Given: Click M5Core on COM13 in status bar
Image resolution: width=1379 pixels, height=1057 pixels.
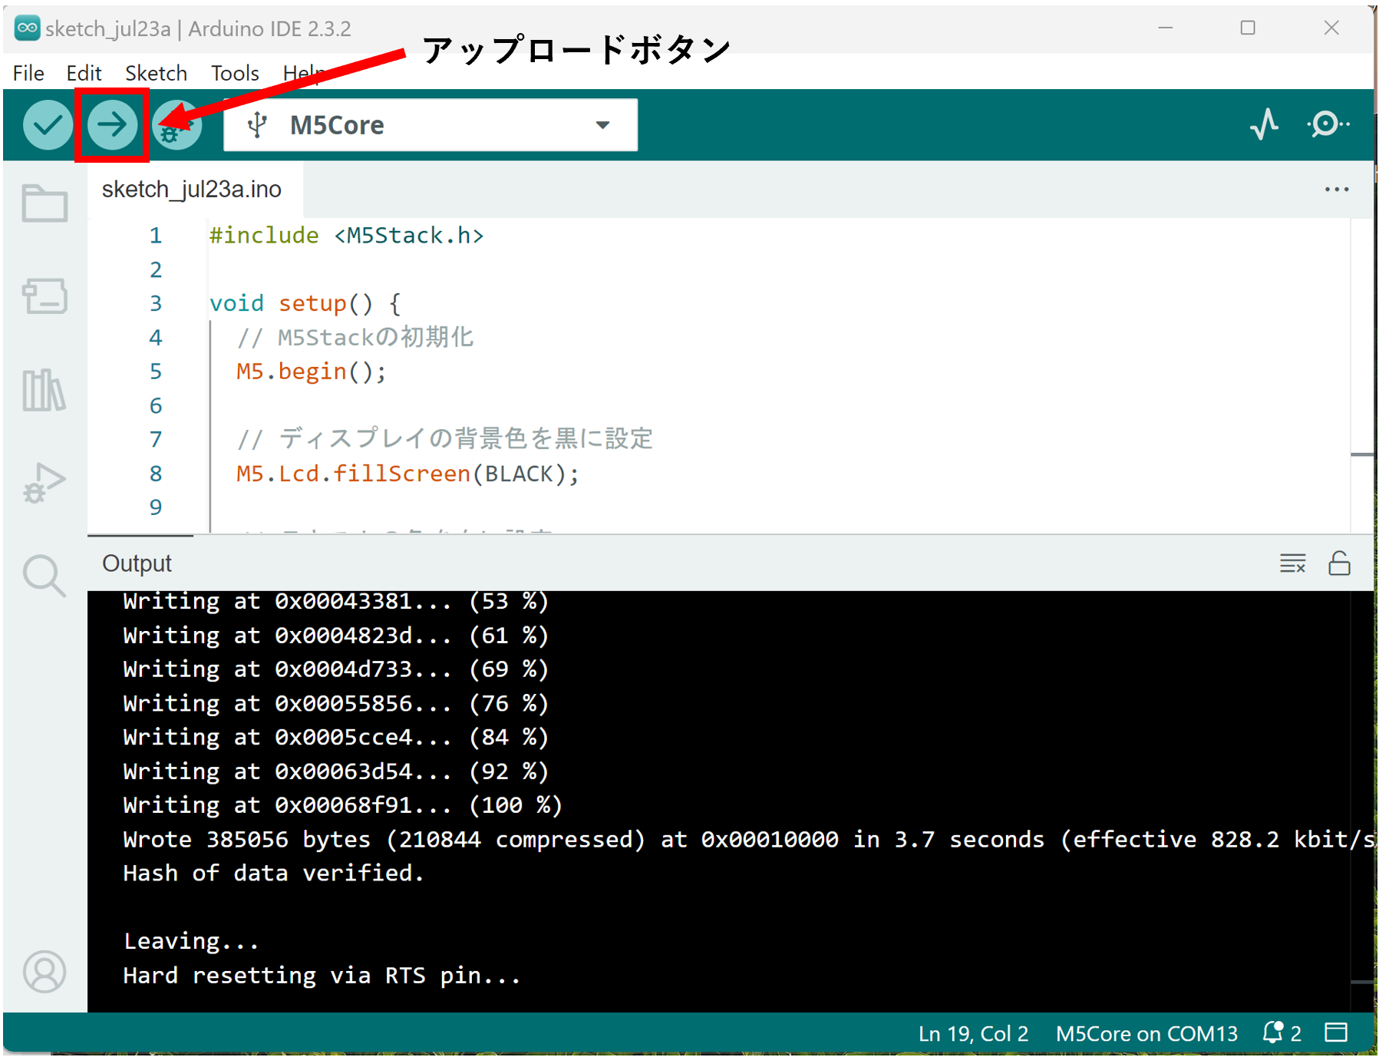Looking at the screenshot, I should [x=1146, y=1032].
